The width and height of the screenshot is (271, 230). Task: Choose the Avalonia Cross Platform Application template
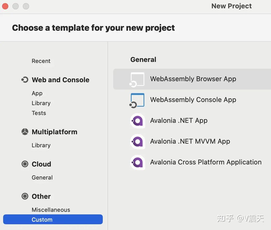pyautogui.click(x=206, y=162)
